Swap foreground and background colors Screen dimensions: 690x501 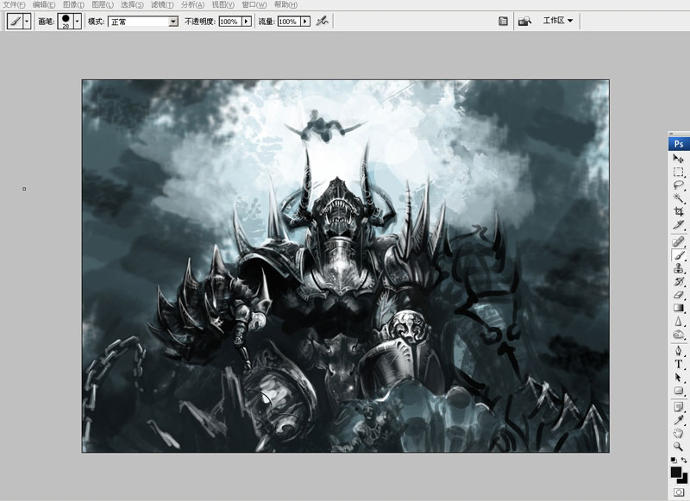tap(684, 460)
